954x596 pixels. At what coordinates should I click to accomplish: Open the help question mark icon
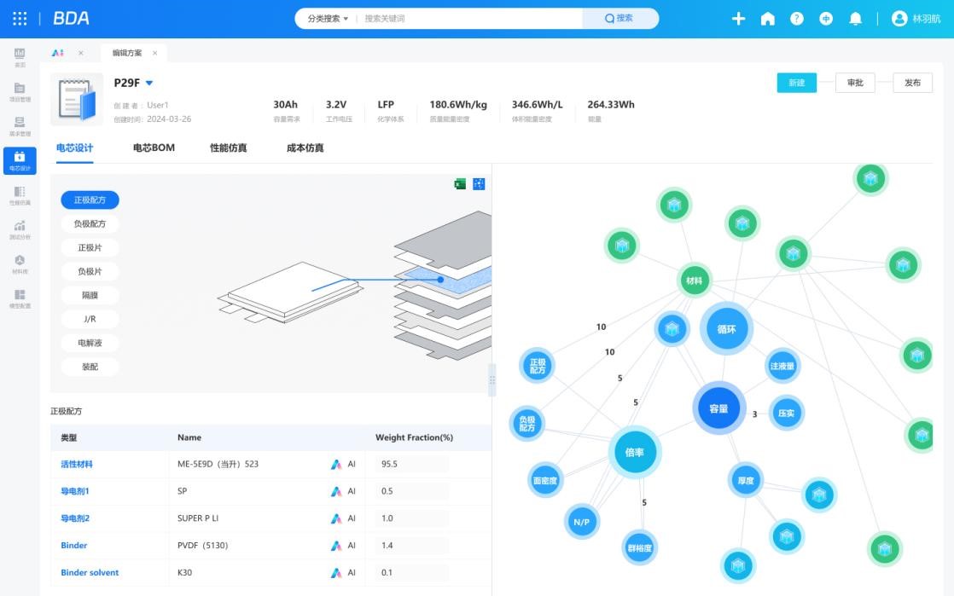pyautogui.click(x=797, y=19)
